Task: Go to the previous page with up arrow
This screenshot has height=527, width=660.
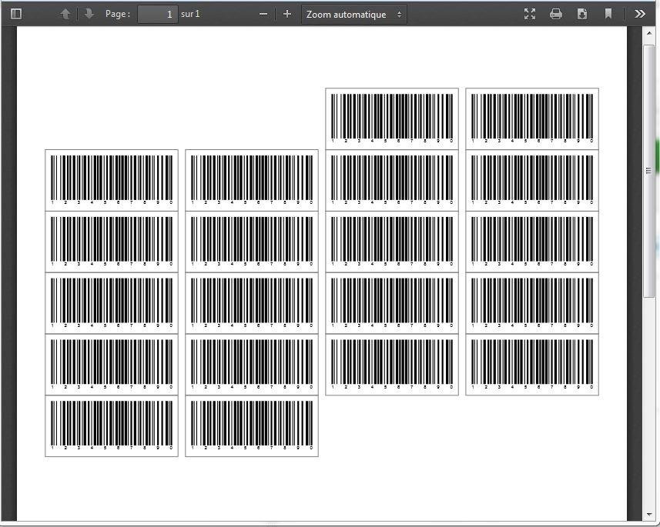Action: 66,13
